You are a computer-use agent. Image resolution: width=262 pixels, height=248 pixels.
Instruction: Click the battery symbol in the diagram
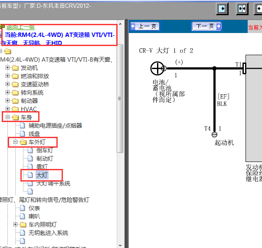coord(158,68)
